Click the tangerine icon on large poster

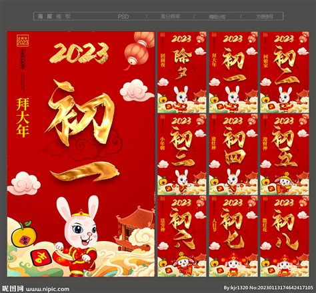coord(24,234)
